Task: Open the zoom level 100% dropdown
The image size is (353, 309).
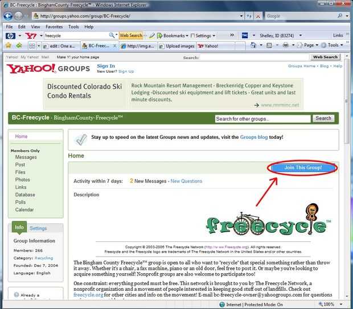Action: tap(341, 304)
